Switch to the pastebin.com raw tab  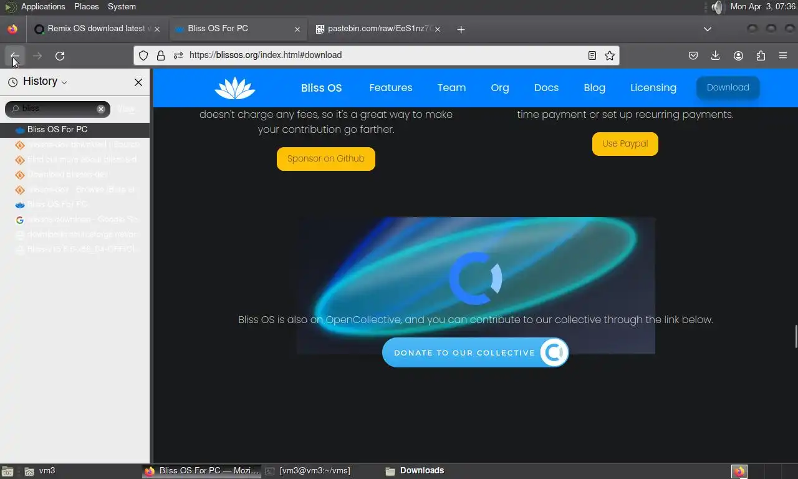tap(379, 29)
